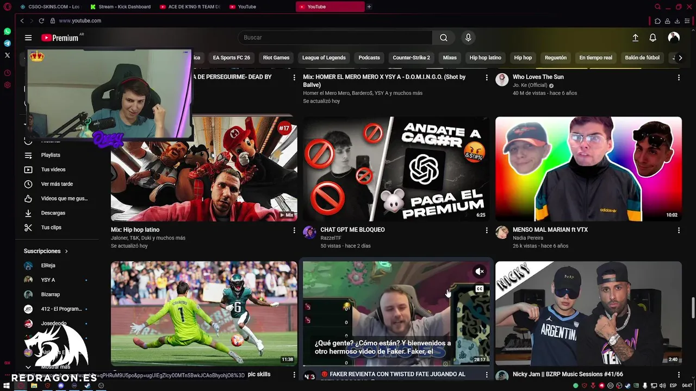This screenshot has height=391, width=696.
Task: Open the RazzelTF channel link
Action: (331, 238)
